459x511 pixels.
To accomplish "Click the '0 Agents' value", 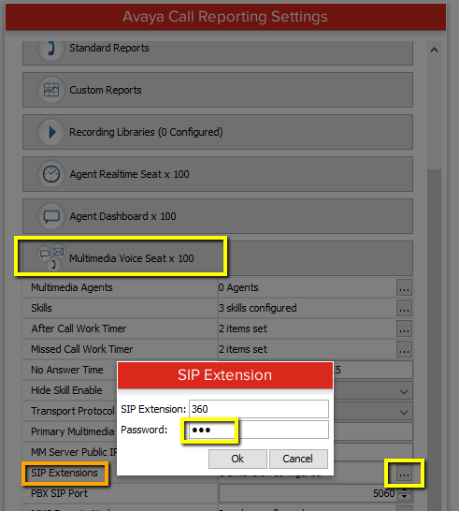I will click(238, 287).
